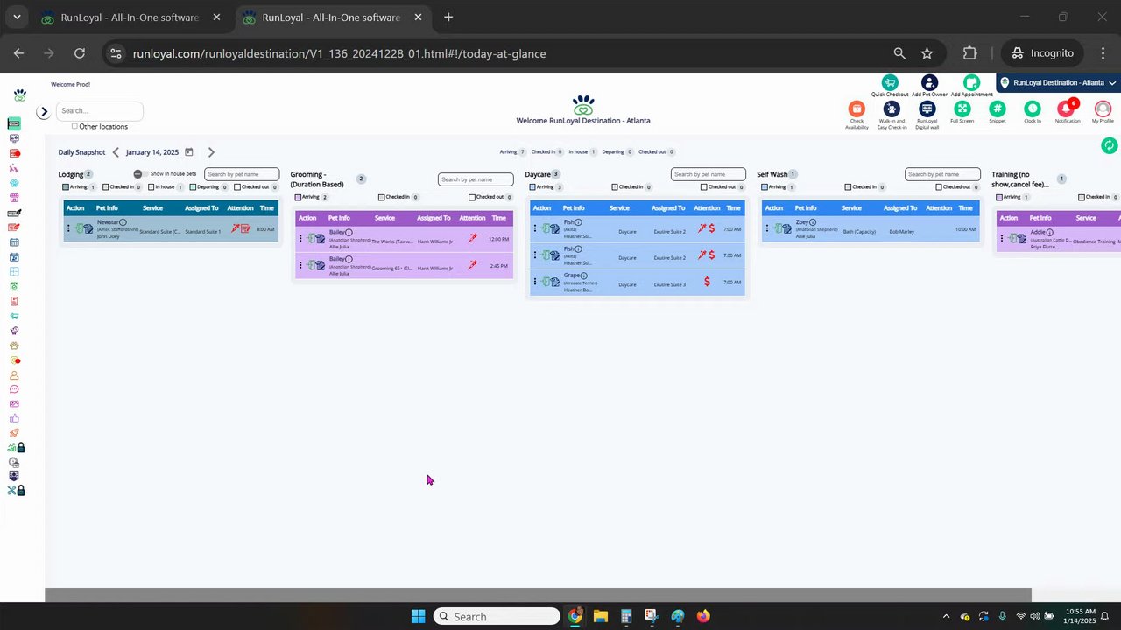Open Windows Start menu

pos(418,616)
